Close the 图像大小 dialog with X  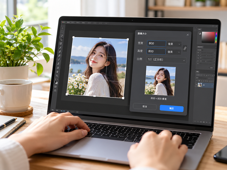click(x=188, y=35)
